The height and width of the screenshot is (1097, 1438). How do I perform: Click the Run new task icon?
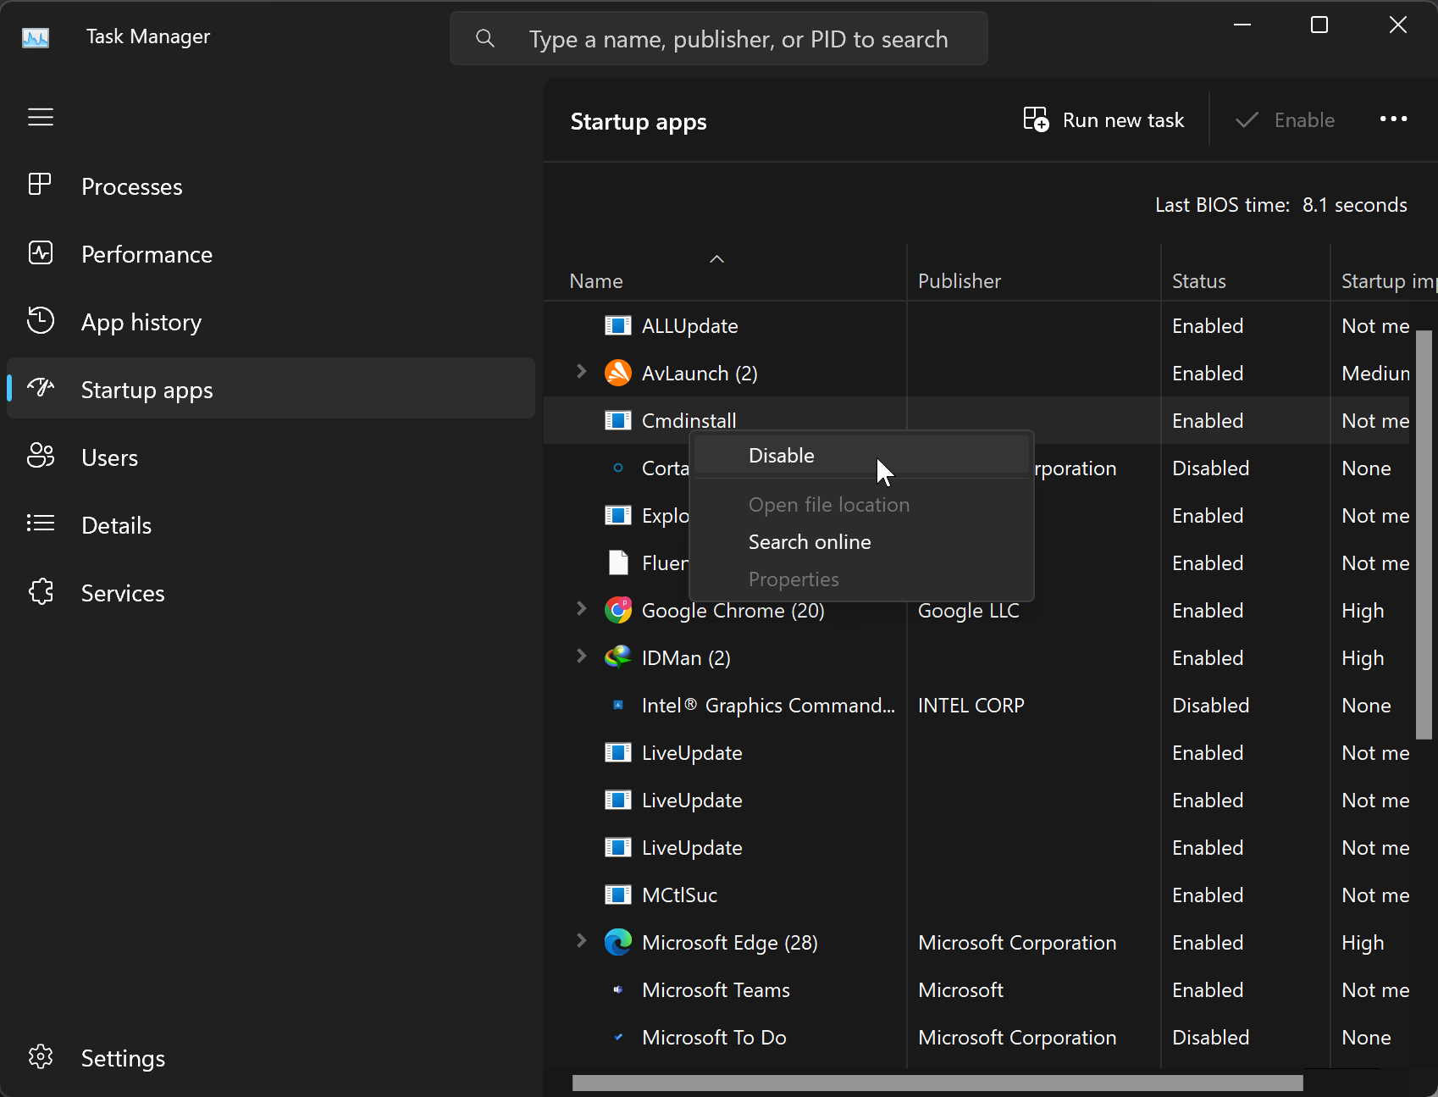point(1036,119)
